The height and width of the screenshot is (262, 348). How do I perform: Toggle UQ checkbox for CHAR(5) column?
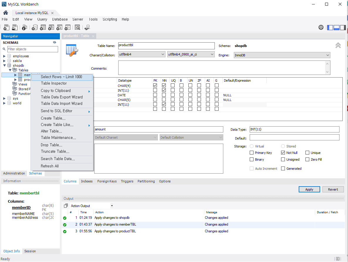click(173, 100)
